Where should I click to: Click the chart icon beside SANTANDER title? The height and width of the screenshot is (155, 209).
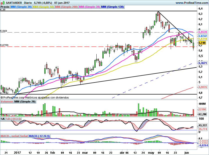click(x=2, y=3)
